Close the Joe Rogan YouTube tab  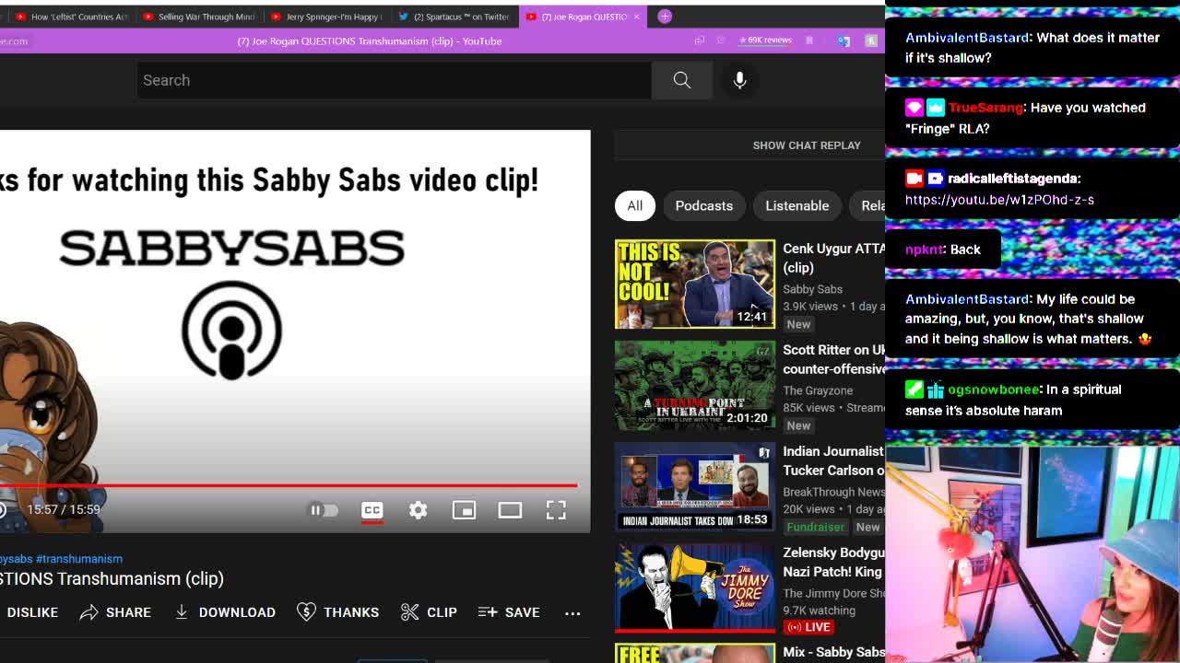coord(636,17)
